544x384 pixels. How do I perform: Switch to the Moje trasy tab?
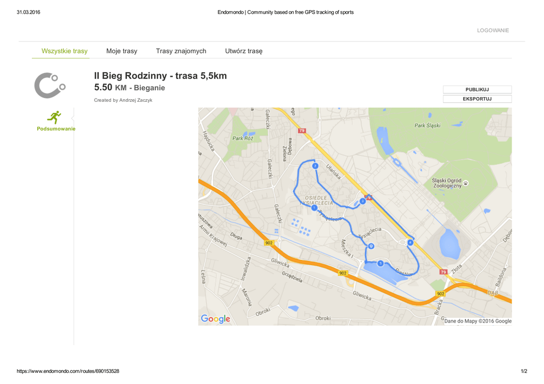point(122,51)
